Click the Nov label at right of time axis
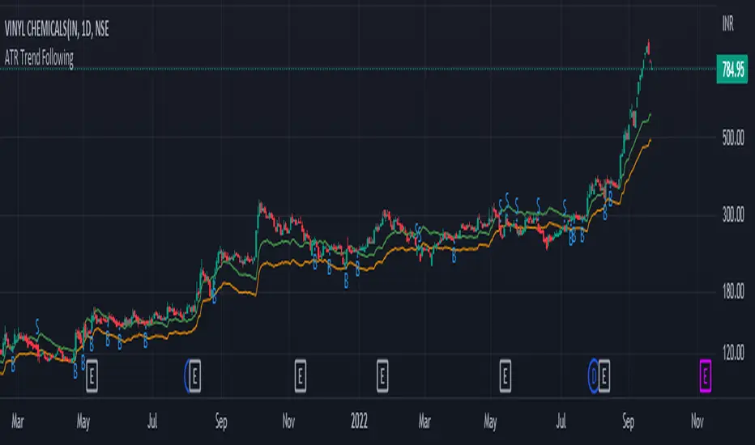 [x=697, y=422]
